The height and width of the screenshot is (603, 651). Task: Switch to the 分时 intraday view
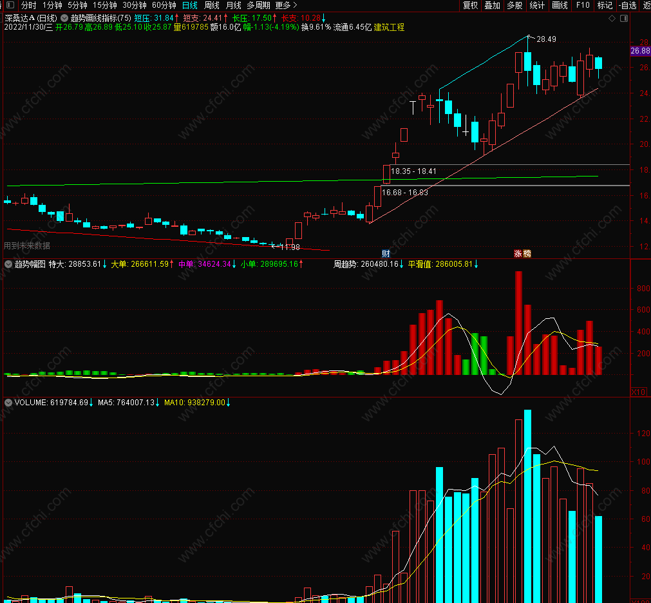[x=28, y=5]
